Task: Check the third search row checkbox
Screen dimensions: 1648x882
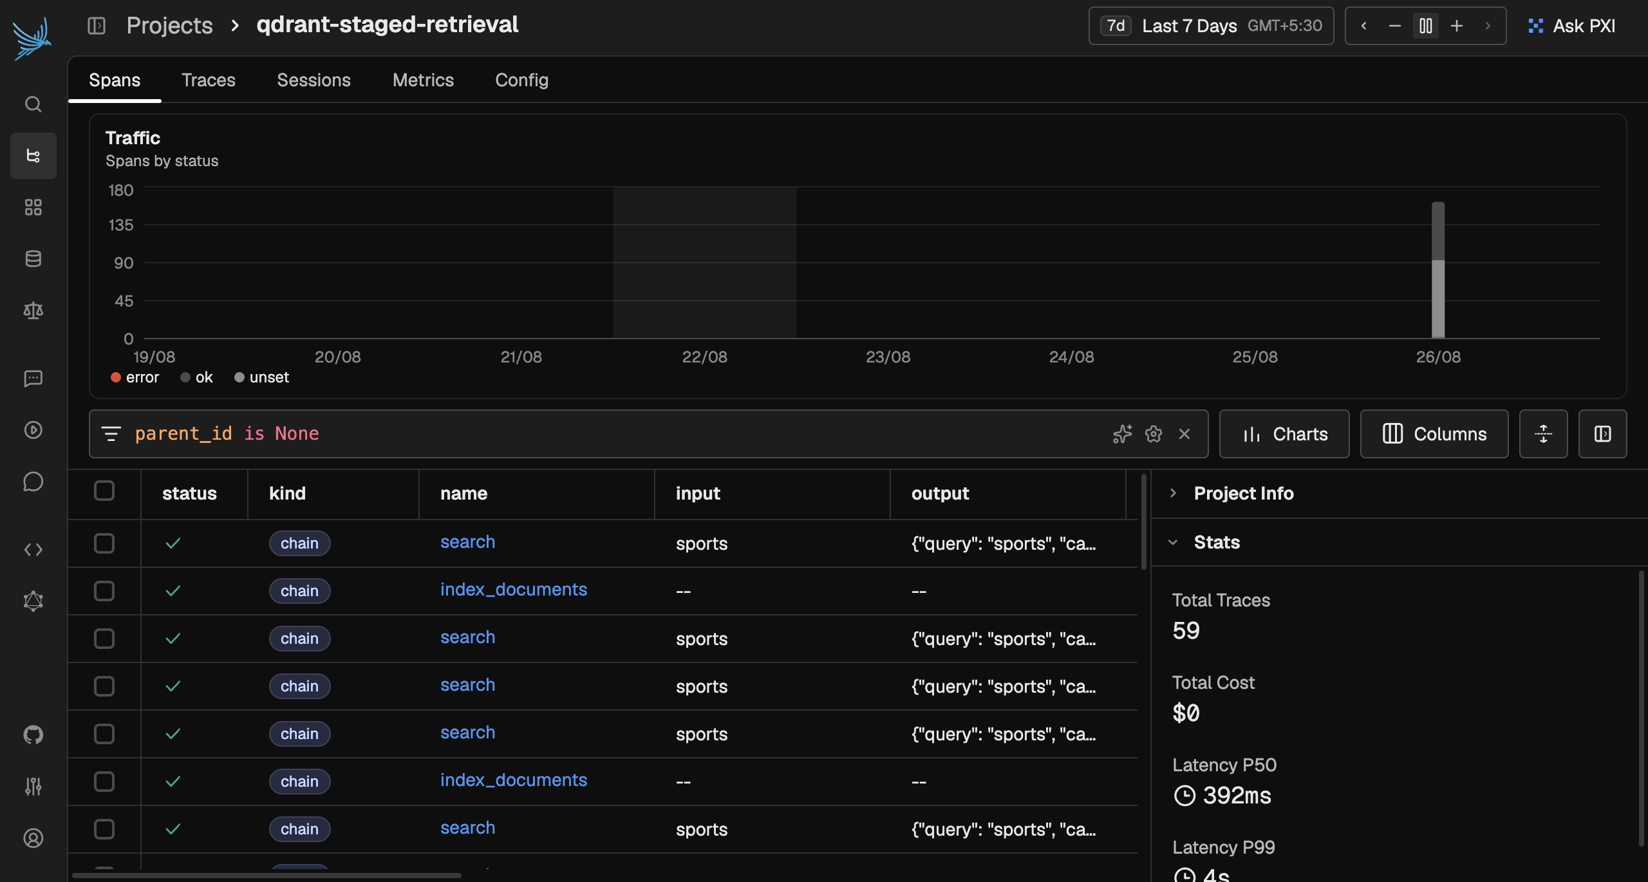Action: tap(104, 686)
